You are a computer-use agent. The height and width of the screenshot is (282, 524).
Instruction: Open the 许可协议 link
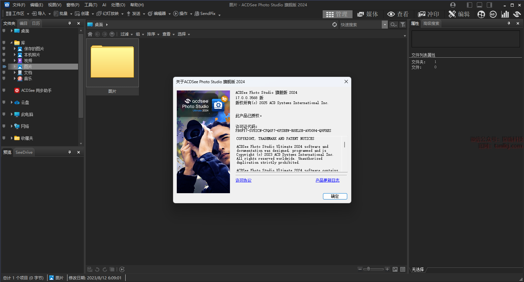[244, 180]
